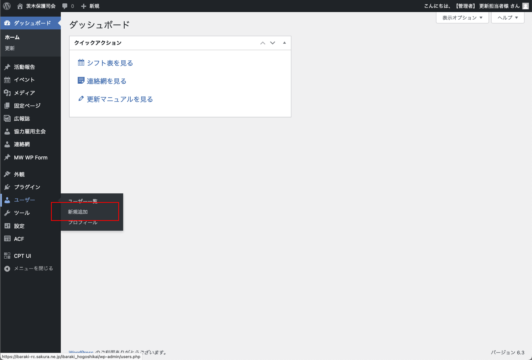Expand the 表示オプション dropdown
532x360 pixels.
(x=462, y=18)
